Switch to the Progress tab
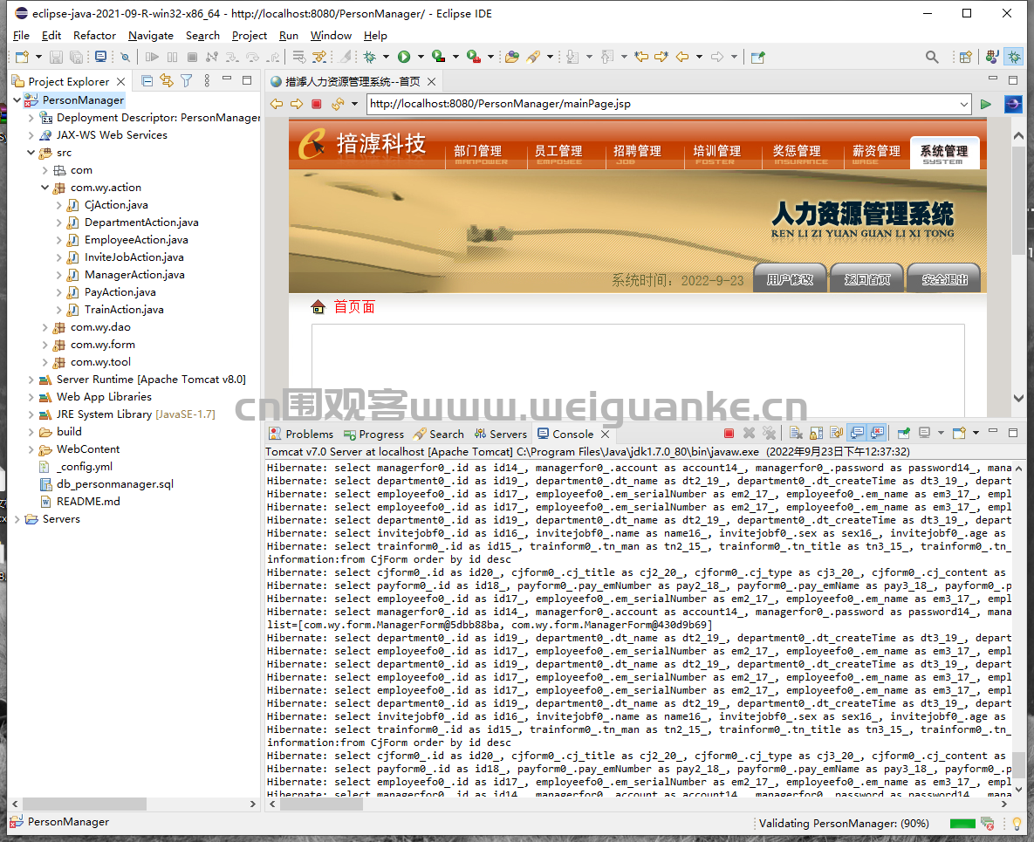The height and width of the screenshot is (842, 1034). pyautogui.click(x=374, y=434)
